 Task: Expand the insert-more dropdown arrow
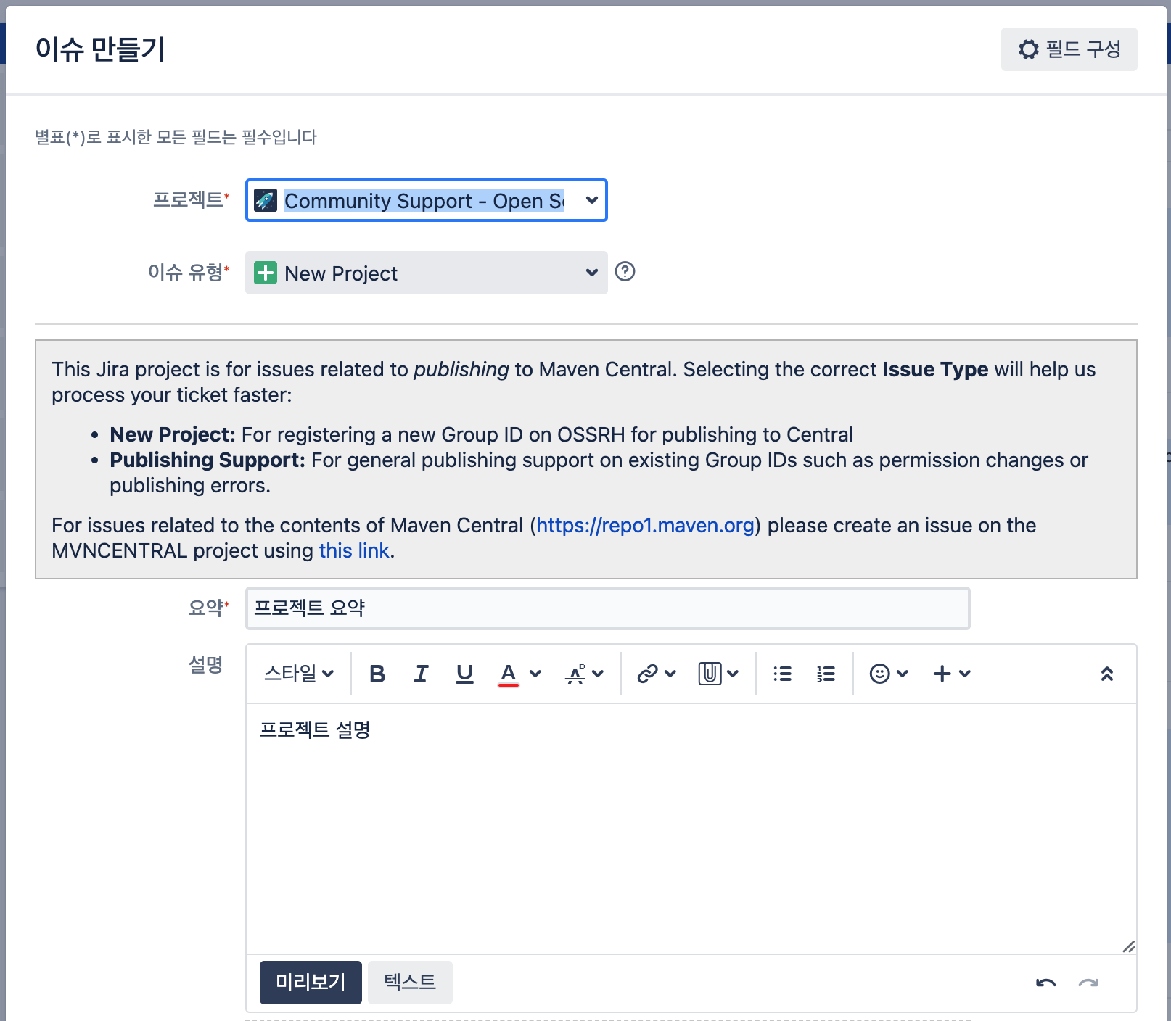pos(965,674)
